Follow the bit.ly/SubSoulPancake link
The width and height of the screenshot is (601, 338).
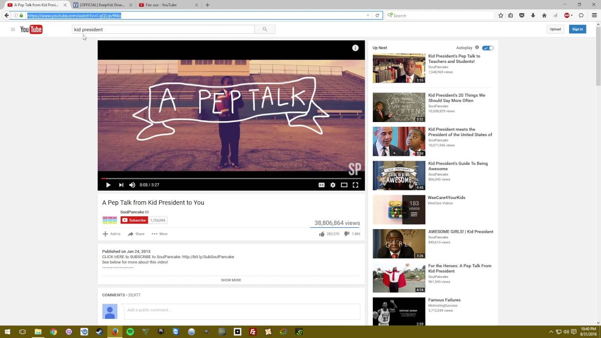click(208, 257)
